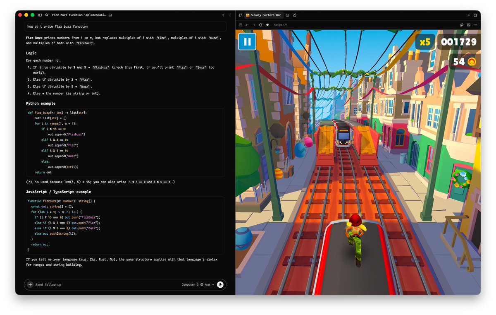Click the 54 coin count
Viewport: 496px width, 315px height.
click(459, 62)
